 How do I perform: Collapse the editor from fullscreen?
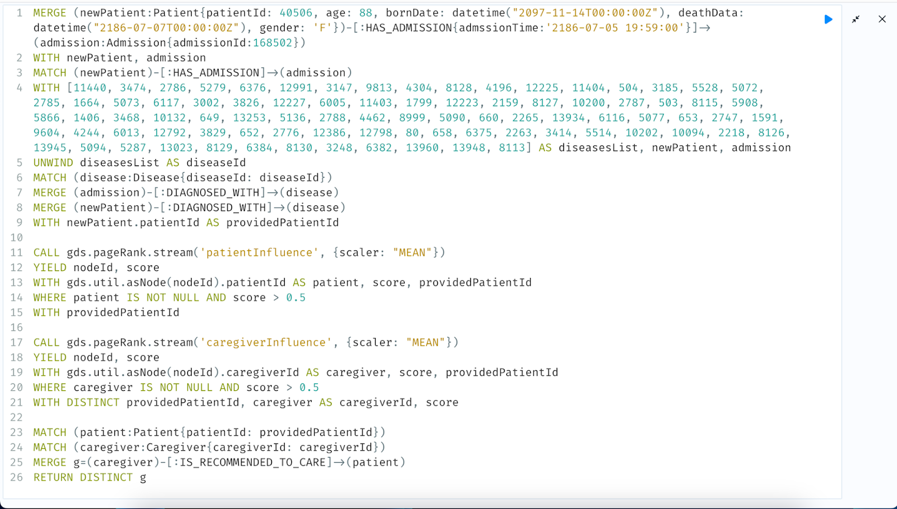tap(856, 20)
